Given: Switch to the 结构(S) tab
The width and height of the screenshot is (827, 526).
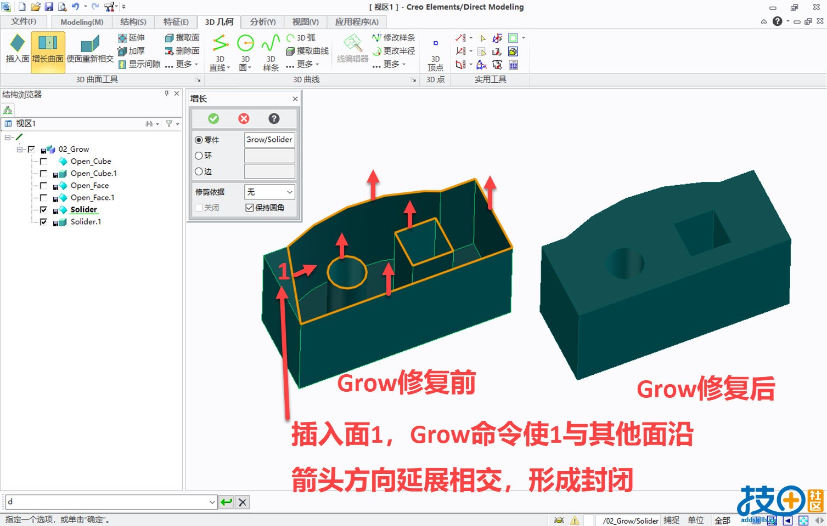Looking at the screenshot, I should coord(133,22).
